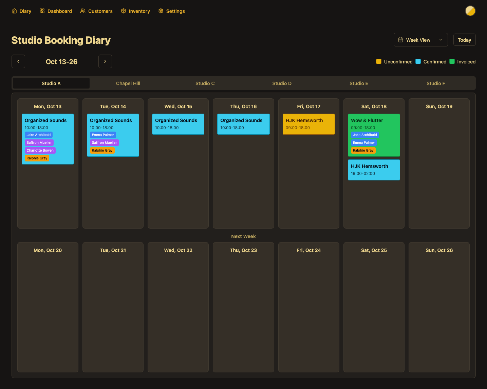Screen dimensions: 487x389
Task: Select the Studio C tab
Action: pos(205,83)
